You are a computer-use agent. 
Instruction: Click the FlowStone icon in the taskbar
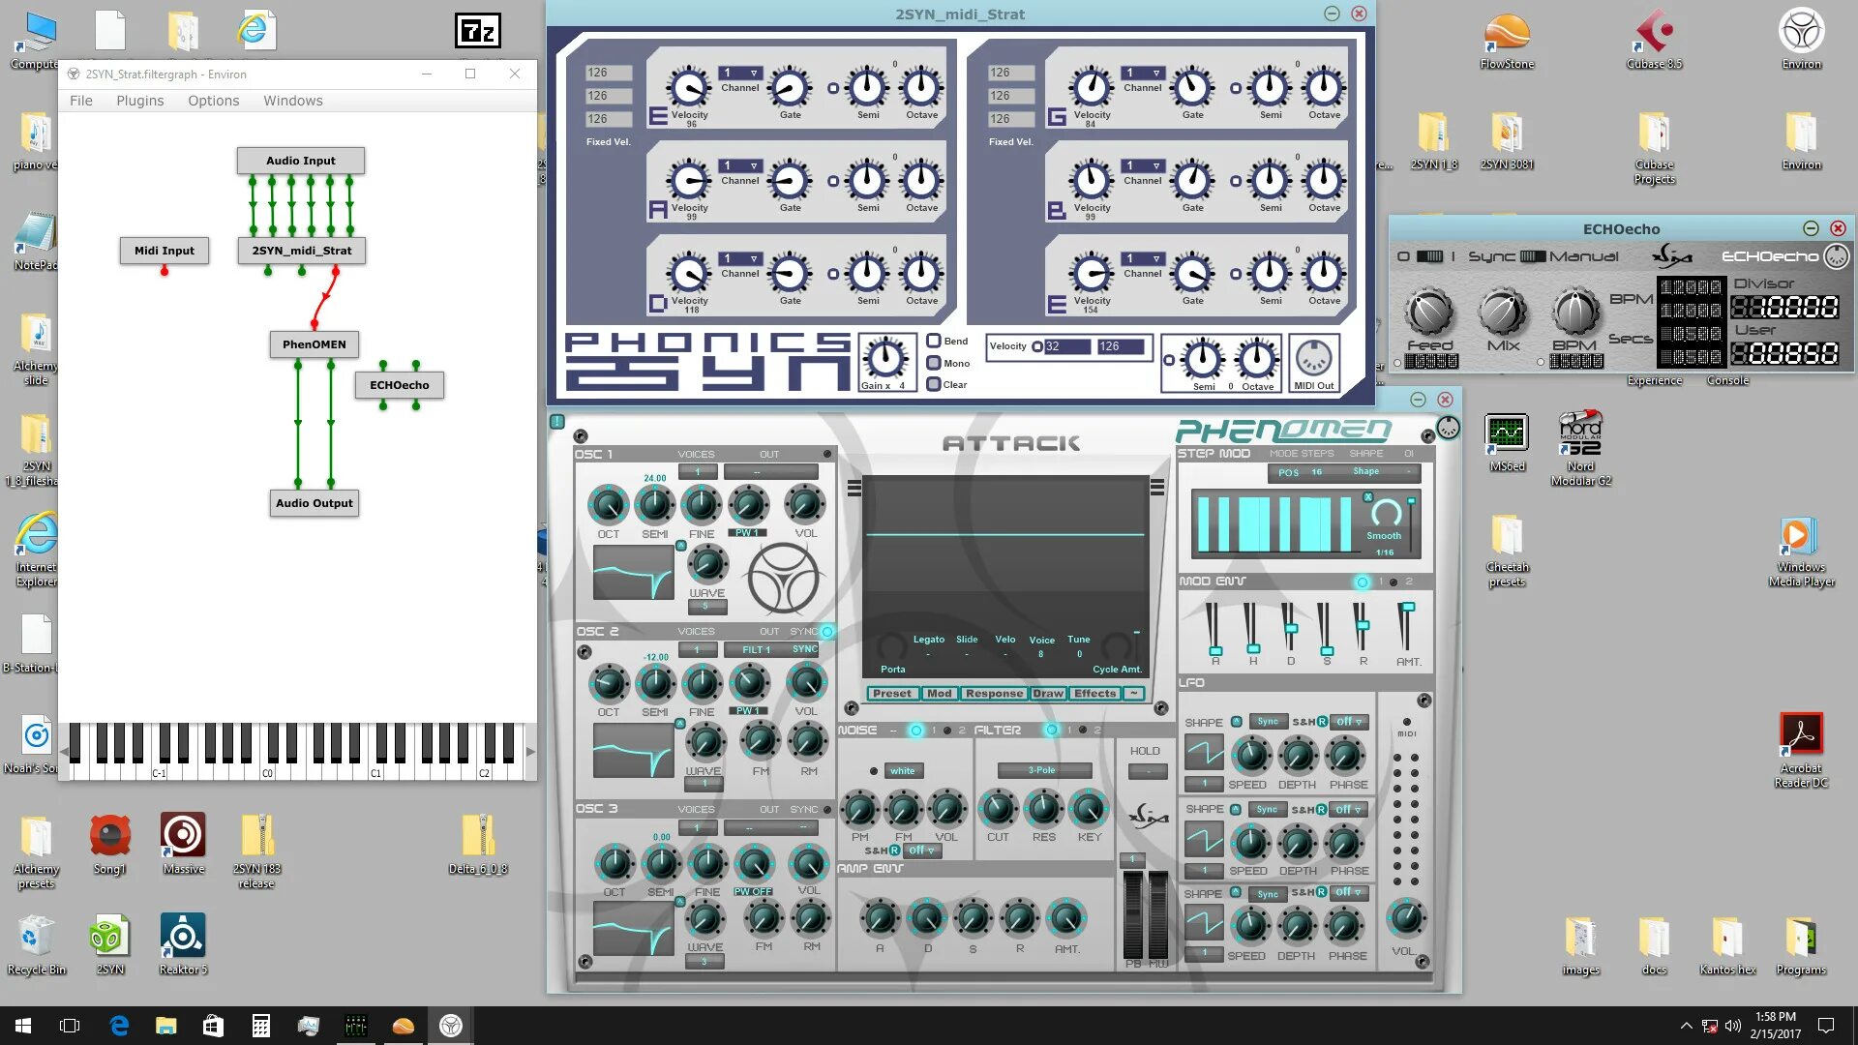tap(404, 1026)
